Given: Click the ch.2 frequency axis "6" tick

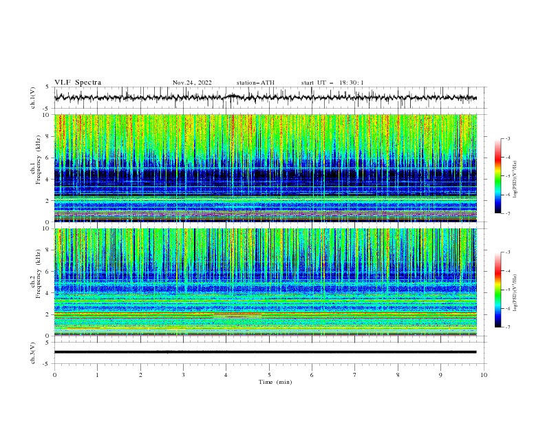Looking at the screenshot, I should coord(48,271).
